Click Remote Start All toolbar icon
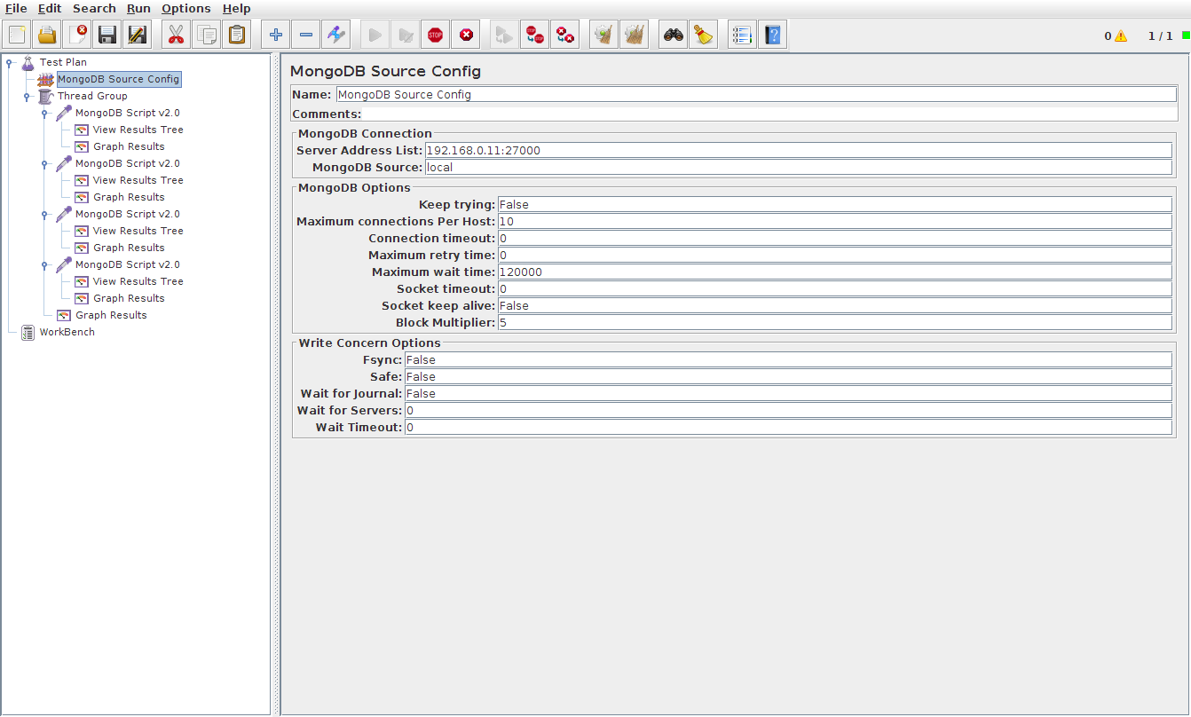Image resolution: width=1191 pixels, height=717 pixels. point(504,35)
